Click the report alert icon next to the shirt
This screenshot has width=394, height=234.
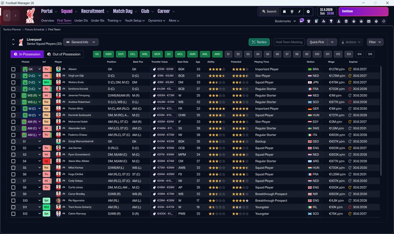316,21
